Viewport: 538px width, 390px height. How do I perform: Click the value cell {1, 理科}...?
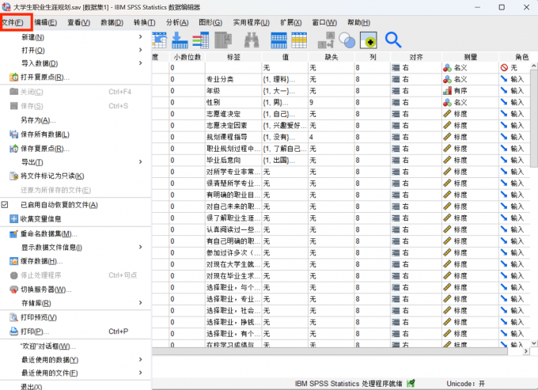285,79
